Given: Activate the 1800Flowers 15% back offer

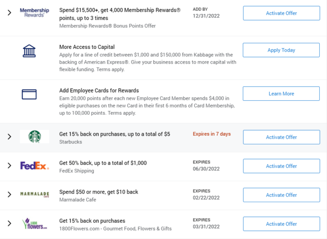Looking at the screenshot, I should pyautogui.click(x=281, y=224).
